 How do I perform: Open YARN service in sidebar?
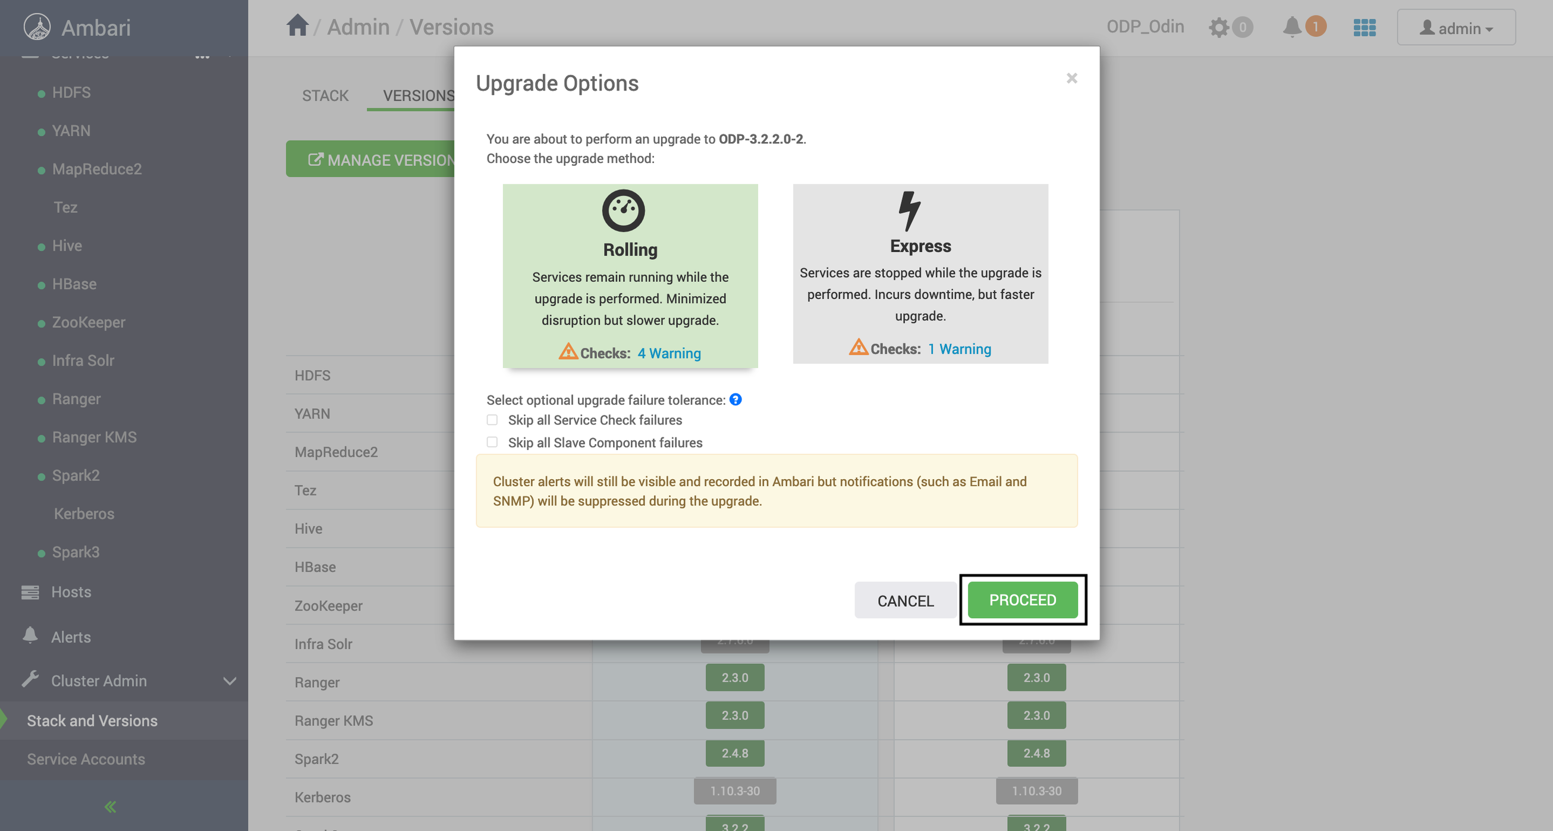71,130
